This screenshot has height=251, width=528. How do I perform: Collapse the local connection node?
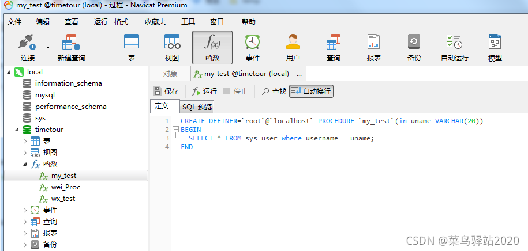pos(9,72)
